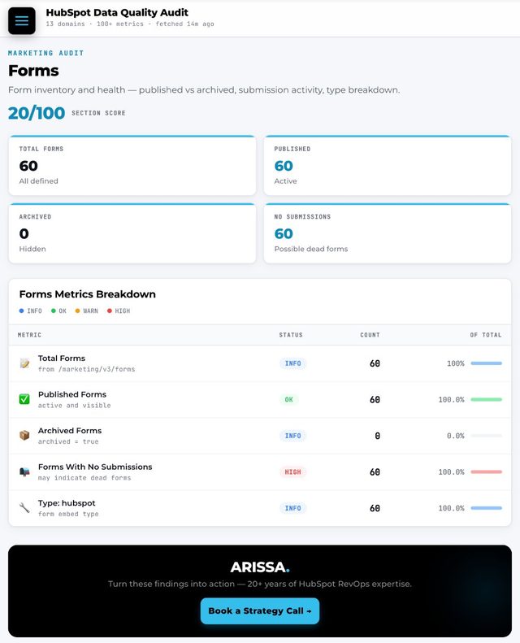Open the Archived summary card
Image resolution: width=520 pixels, height=643 pixels.
pyautogui.click(x=132, y=233)
